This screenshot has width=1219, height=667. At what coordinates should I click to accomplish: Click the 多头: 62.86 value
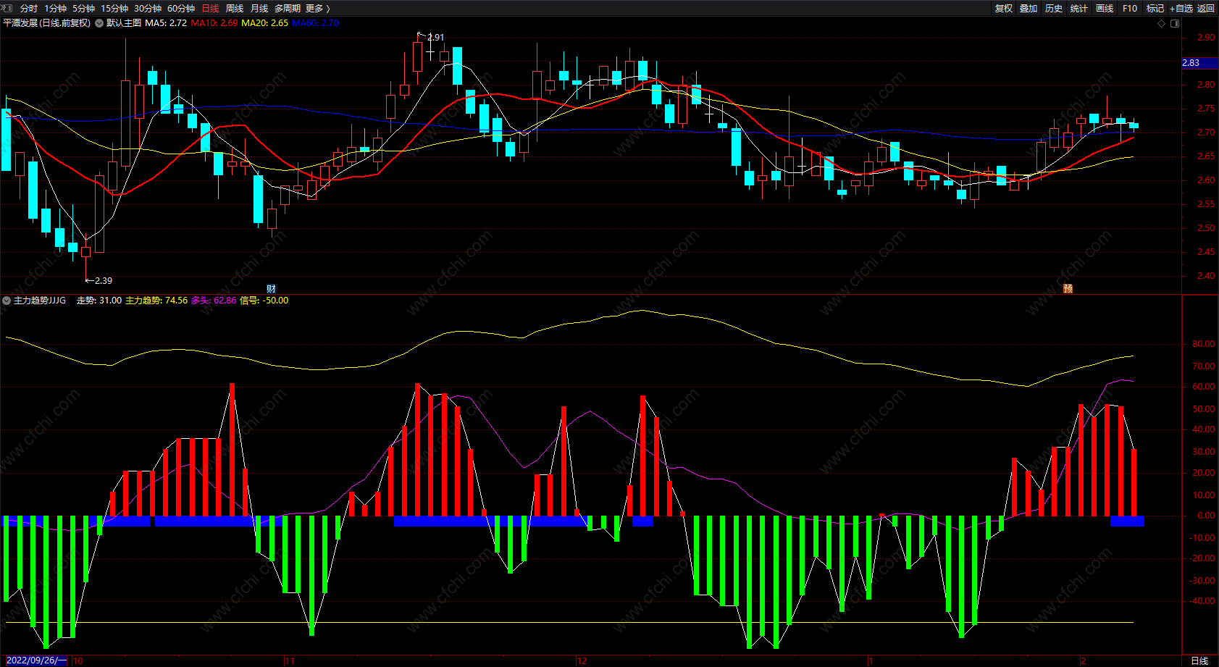click(214, 301)
